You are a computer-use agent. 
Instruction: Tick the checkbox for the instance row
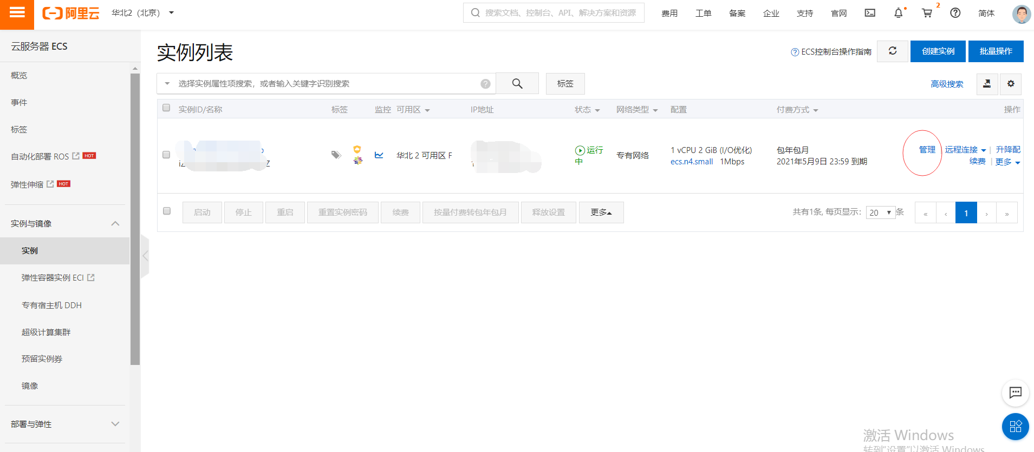click(x=166, y=155)
